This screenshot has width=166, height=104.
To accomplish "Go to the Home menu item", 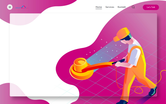I will 99,7.
